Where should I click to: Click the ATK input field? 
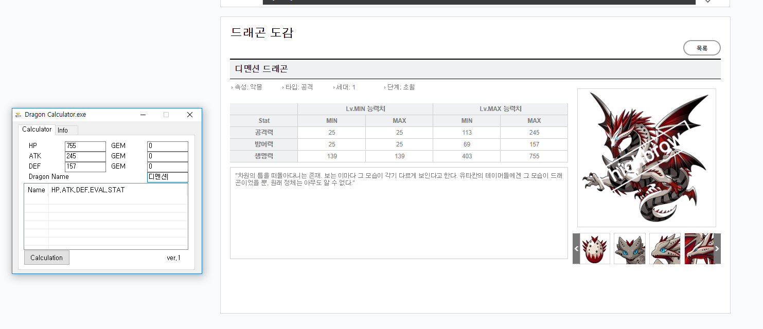click(x=85, y=156)
